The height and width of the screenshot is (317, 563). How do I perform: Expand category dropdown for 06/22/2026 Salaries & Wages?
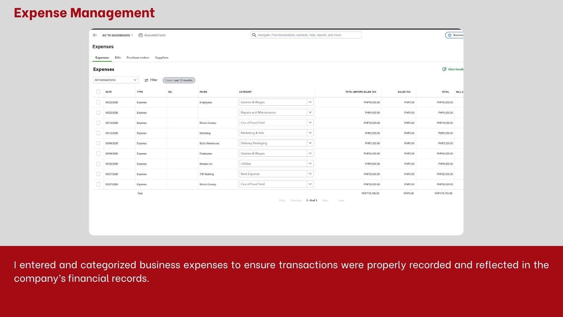pos(310,102)
